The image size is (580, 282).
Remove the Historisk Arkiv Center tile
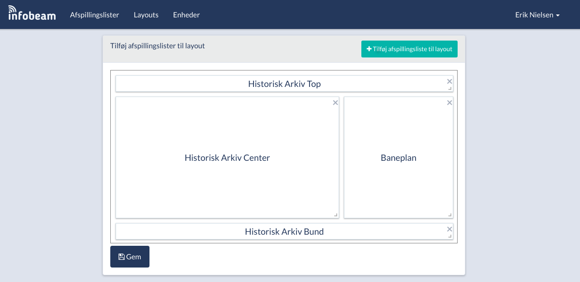pos(335,102)
